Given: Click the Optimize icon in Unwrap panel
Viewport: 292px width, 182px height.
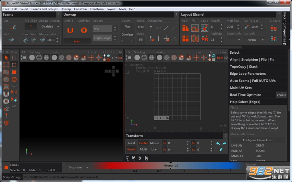Looking at the screenshot, I should point(84,30).
